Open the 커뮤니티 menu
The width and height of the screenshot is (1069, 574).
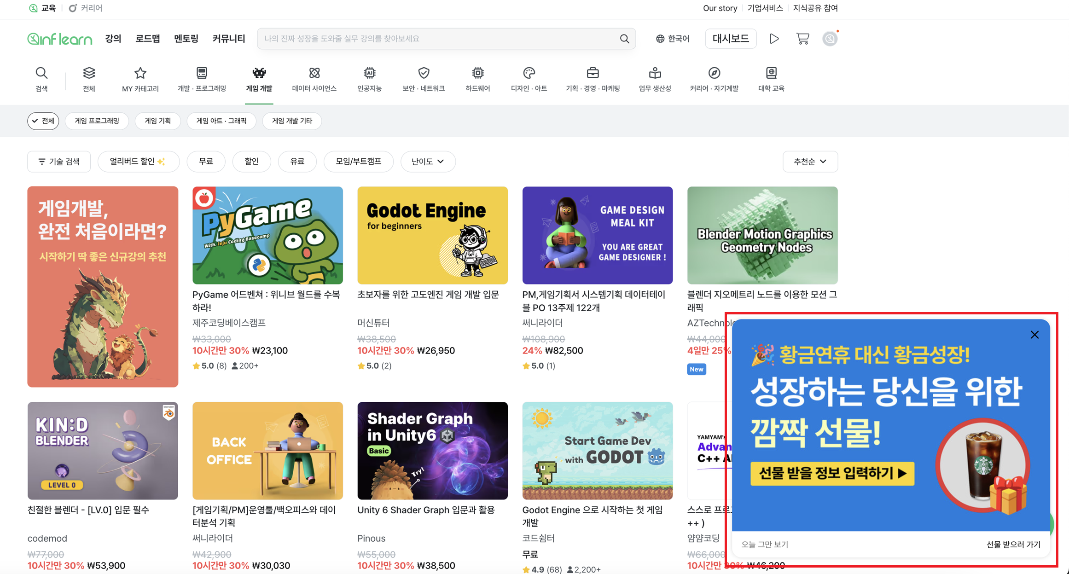[229, 39]
